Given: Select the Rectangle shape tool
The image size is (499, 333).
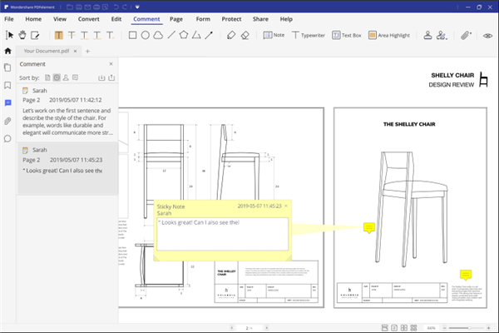Looking at the screenshot, I should coord(132,36).
